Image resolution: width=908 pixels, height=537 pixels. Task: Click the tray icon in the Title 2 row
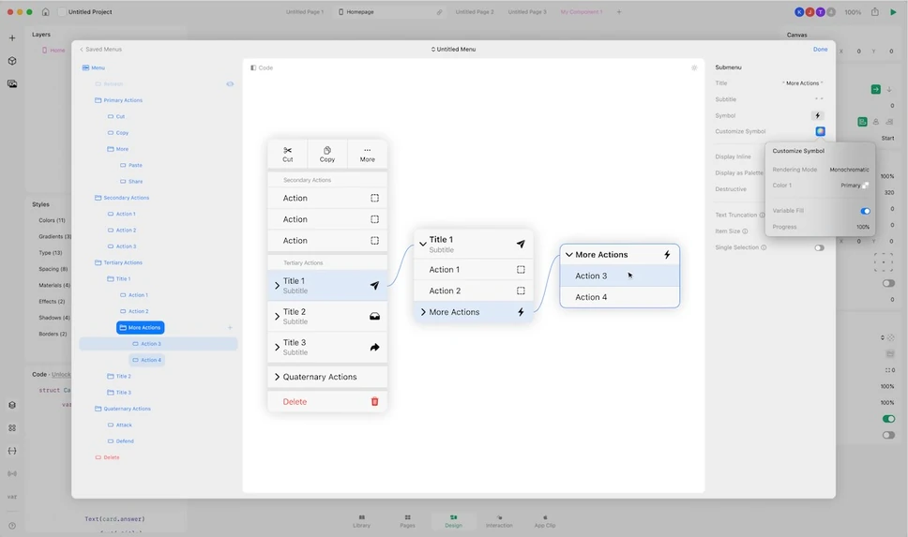point(374,317)
